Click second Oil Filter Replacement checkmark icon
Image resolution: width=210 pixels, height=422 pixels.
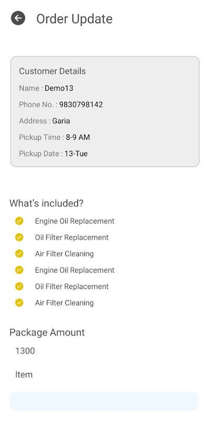(19, 286)
